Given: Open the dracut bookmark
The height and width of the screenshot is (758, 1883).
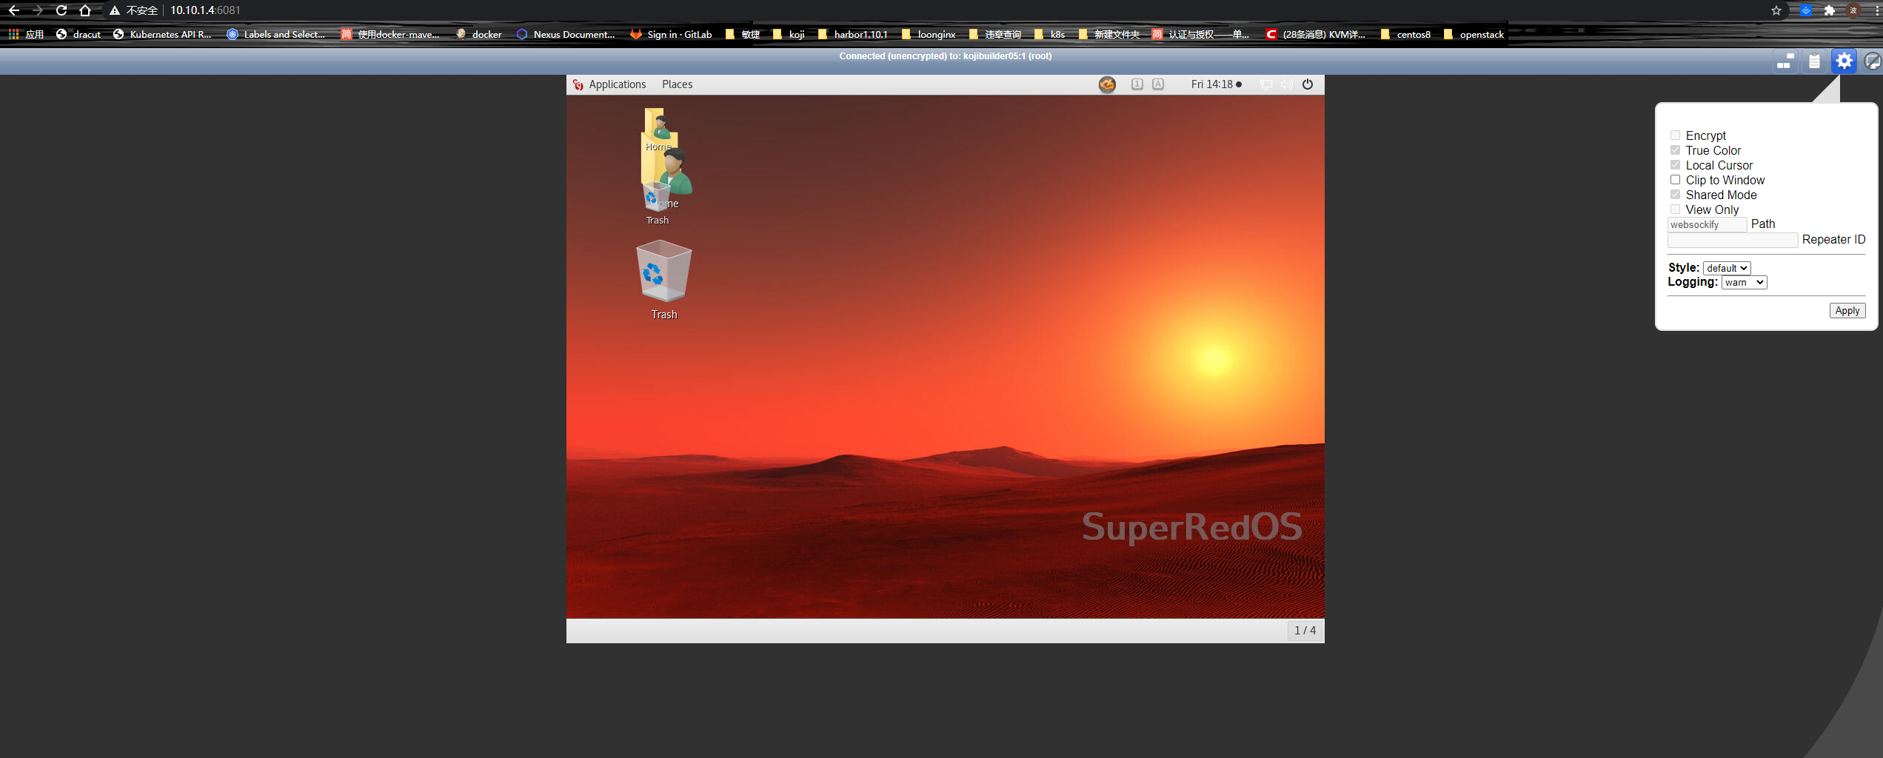Looking at the screenshot, I should coord(78,34).
